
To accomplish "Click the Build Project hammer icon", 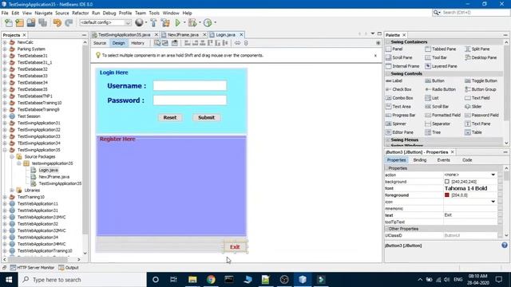I will pos(153,23).
